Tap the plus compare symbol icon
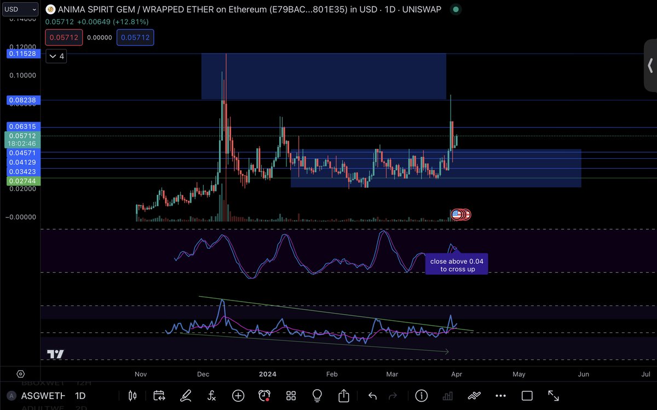Viewport: 657px width, 410px height. point(238,395)
